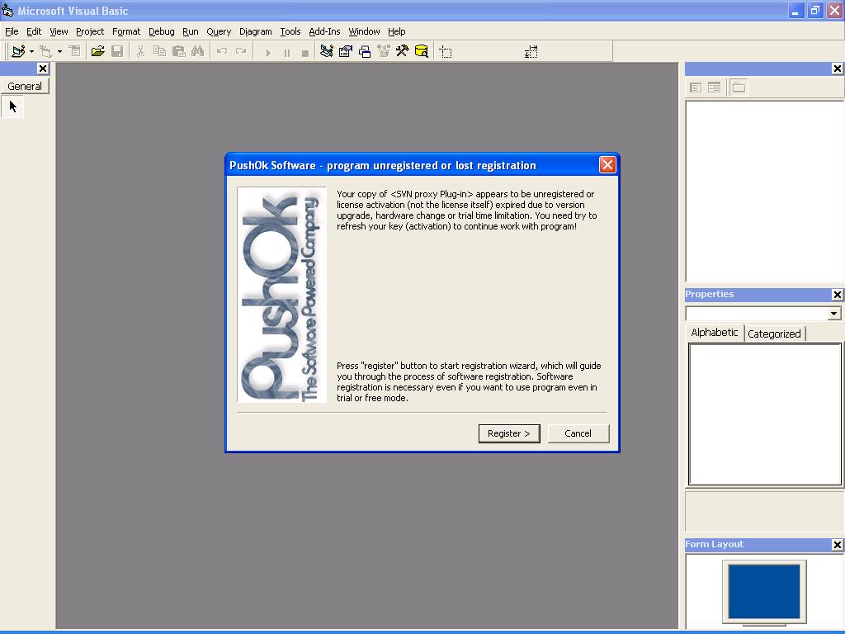
Task: Click the Open Project folder icon
Action: coord(97,51)
